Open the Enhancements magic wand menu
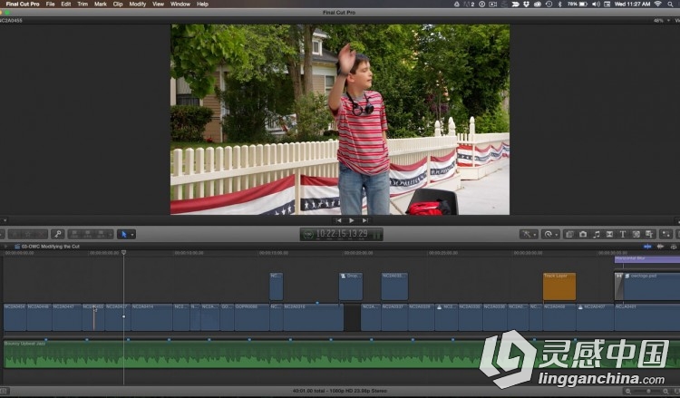Viewport: 680px width, 398px height. click(529, 235)
